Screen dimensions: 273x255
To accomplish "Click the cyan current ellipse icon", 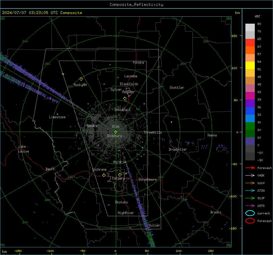I will coord(250,213).
